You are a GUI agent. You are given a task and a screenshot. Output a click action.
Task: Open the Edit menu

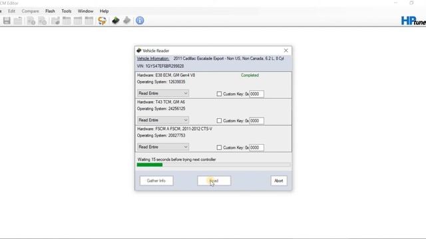click(x=11, y=11)
